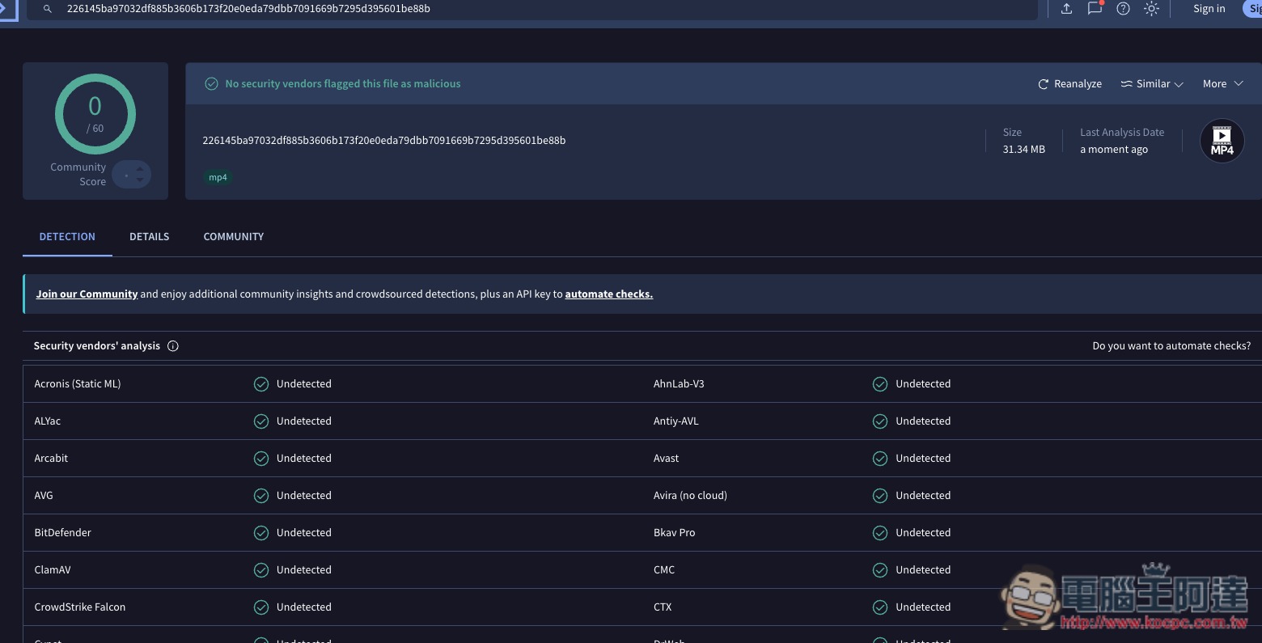Click the vendor name 'ClamAV'
The image size is (1262, 643).
(x=53, y=570)
